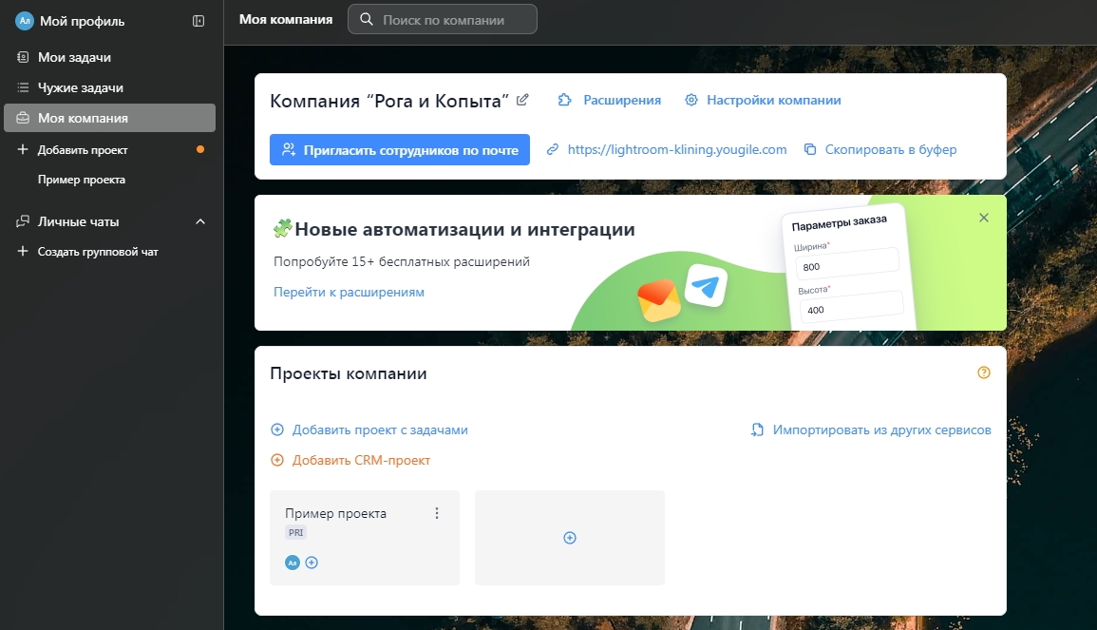Click the Попробуйте 15+ бесплатных расширений text
The image size is (1097, 630).
pyautogui.click(x=402, y=262)
